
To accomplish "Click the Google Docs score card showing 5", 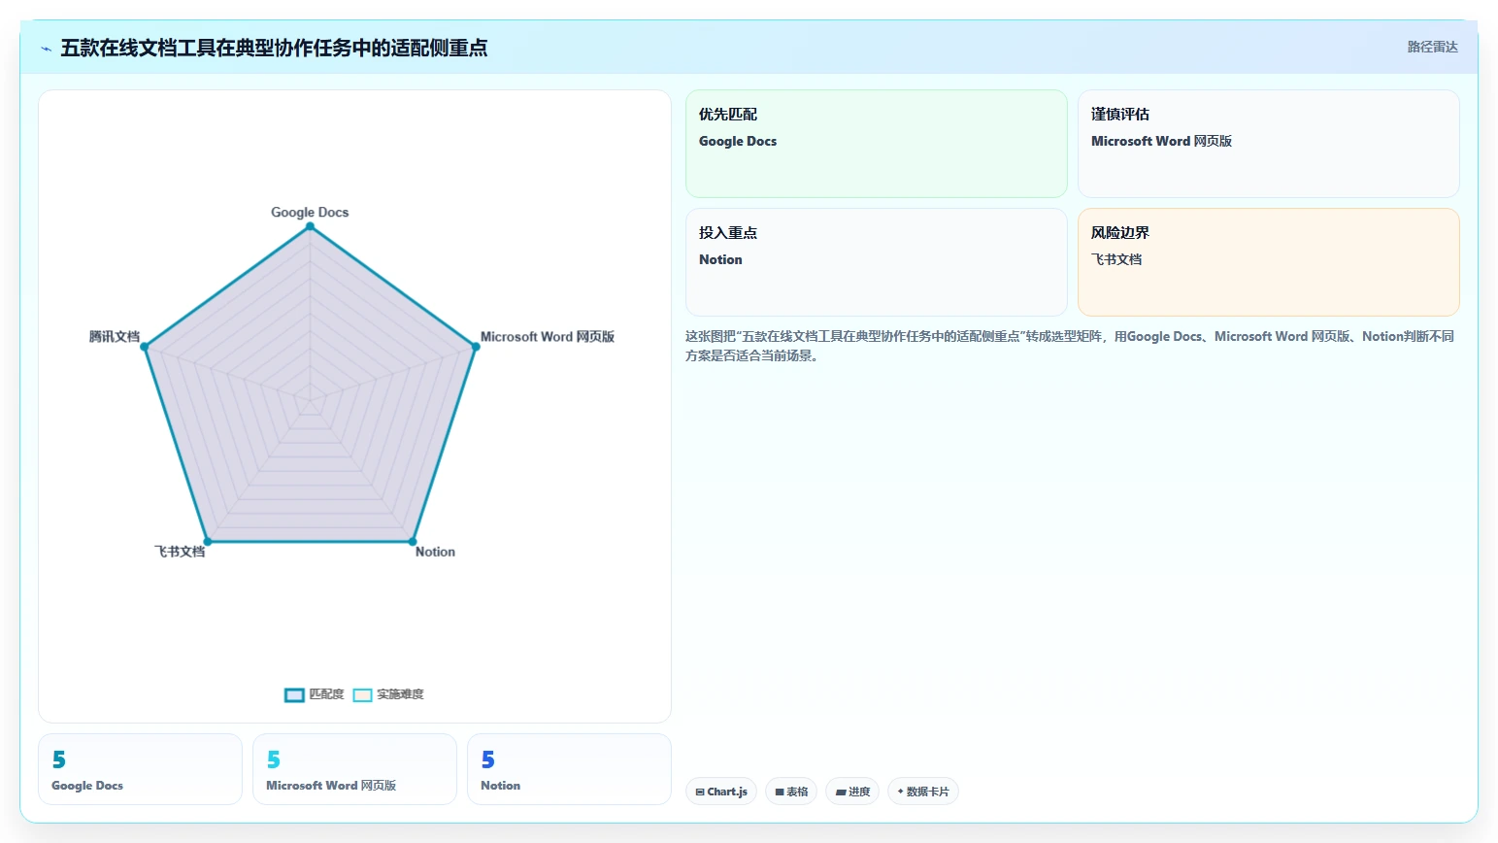I will click(x=140, y=769).
